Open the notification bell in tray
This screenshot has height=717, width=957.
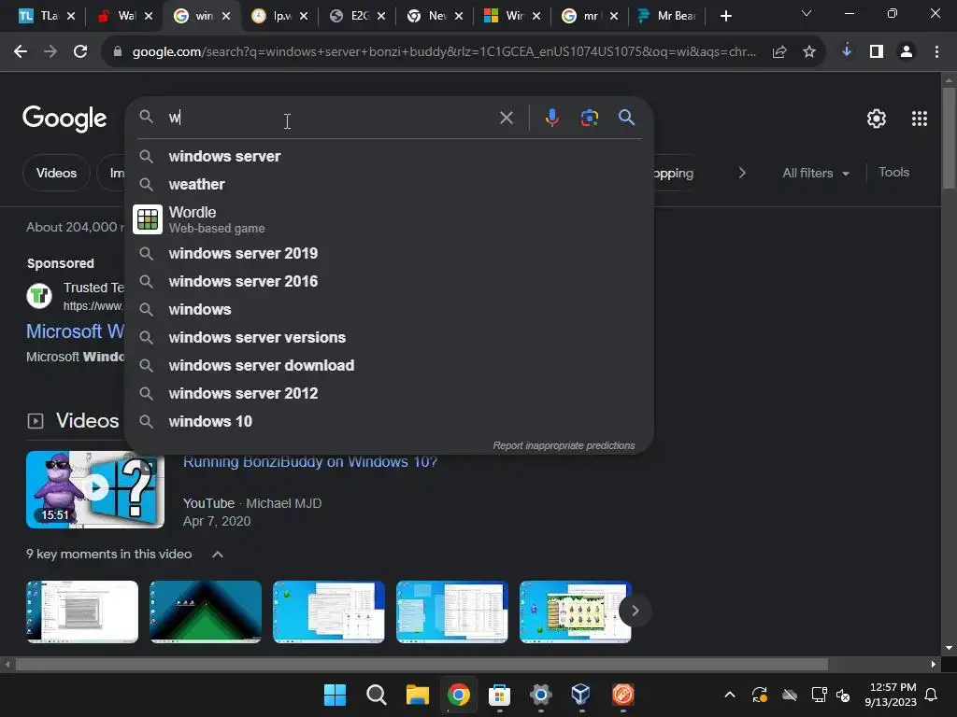tap(931, 695)
